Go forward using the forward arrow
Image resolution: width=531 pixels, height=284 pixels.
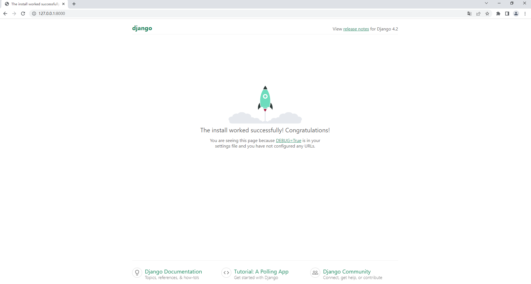(x=14, y=14)
